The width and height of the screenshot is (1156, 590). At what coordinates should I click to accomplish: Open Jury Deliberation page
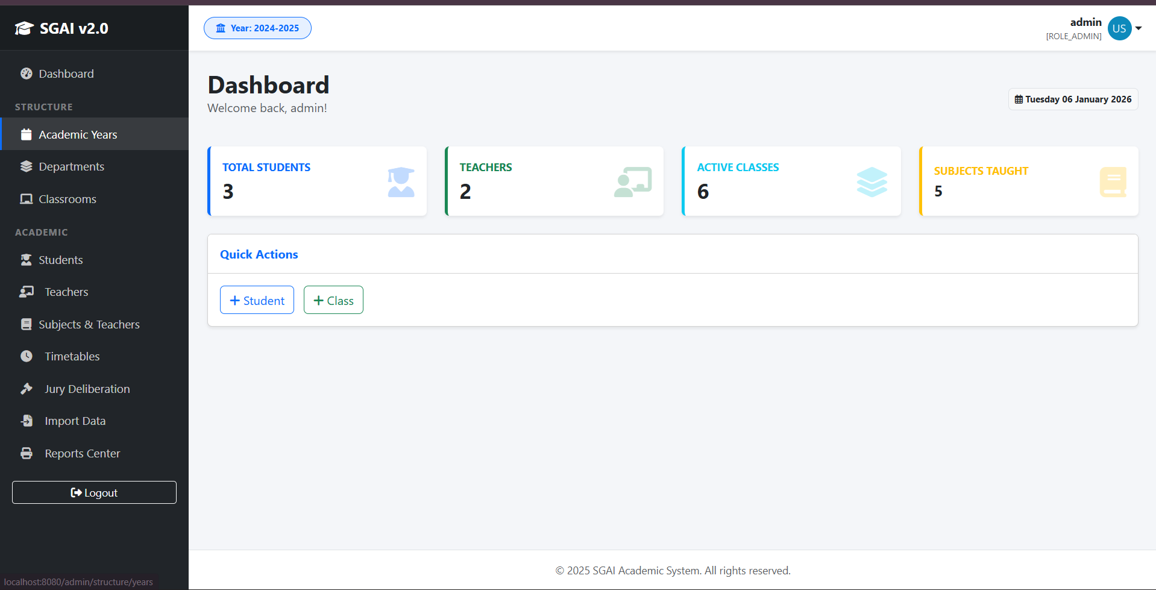(x=94, y=389)
